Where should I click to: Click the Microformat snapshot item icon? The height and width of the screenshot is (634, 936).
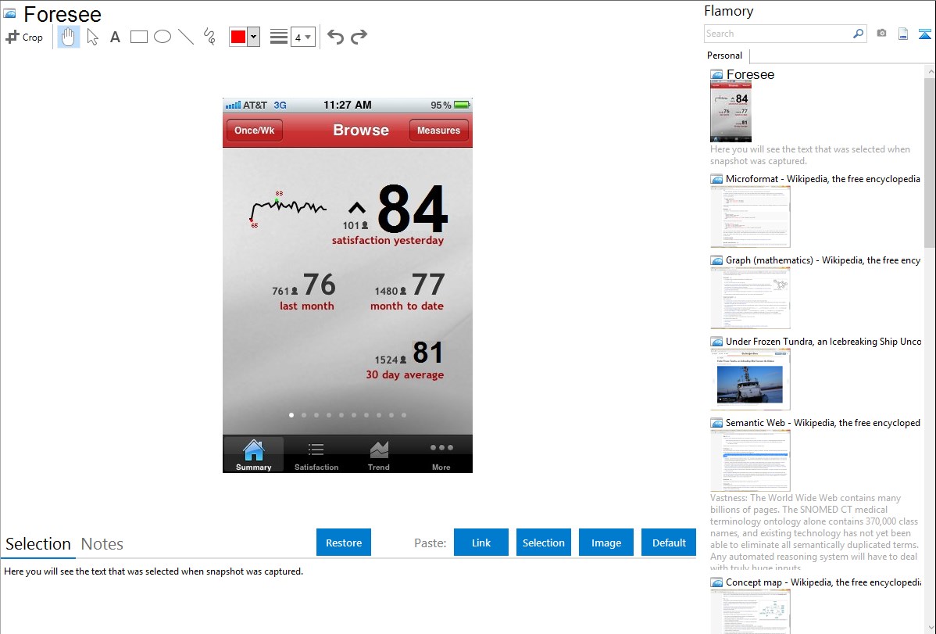[x=717, y=179]
